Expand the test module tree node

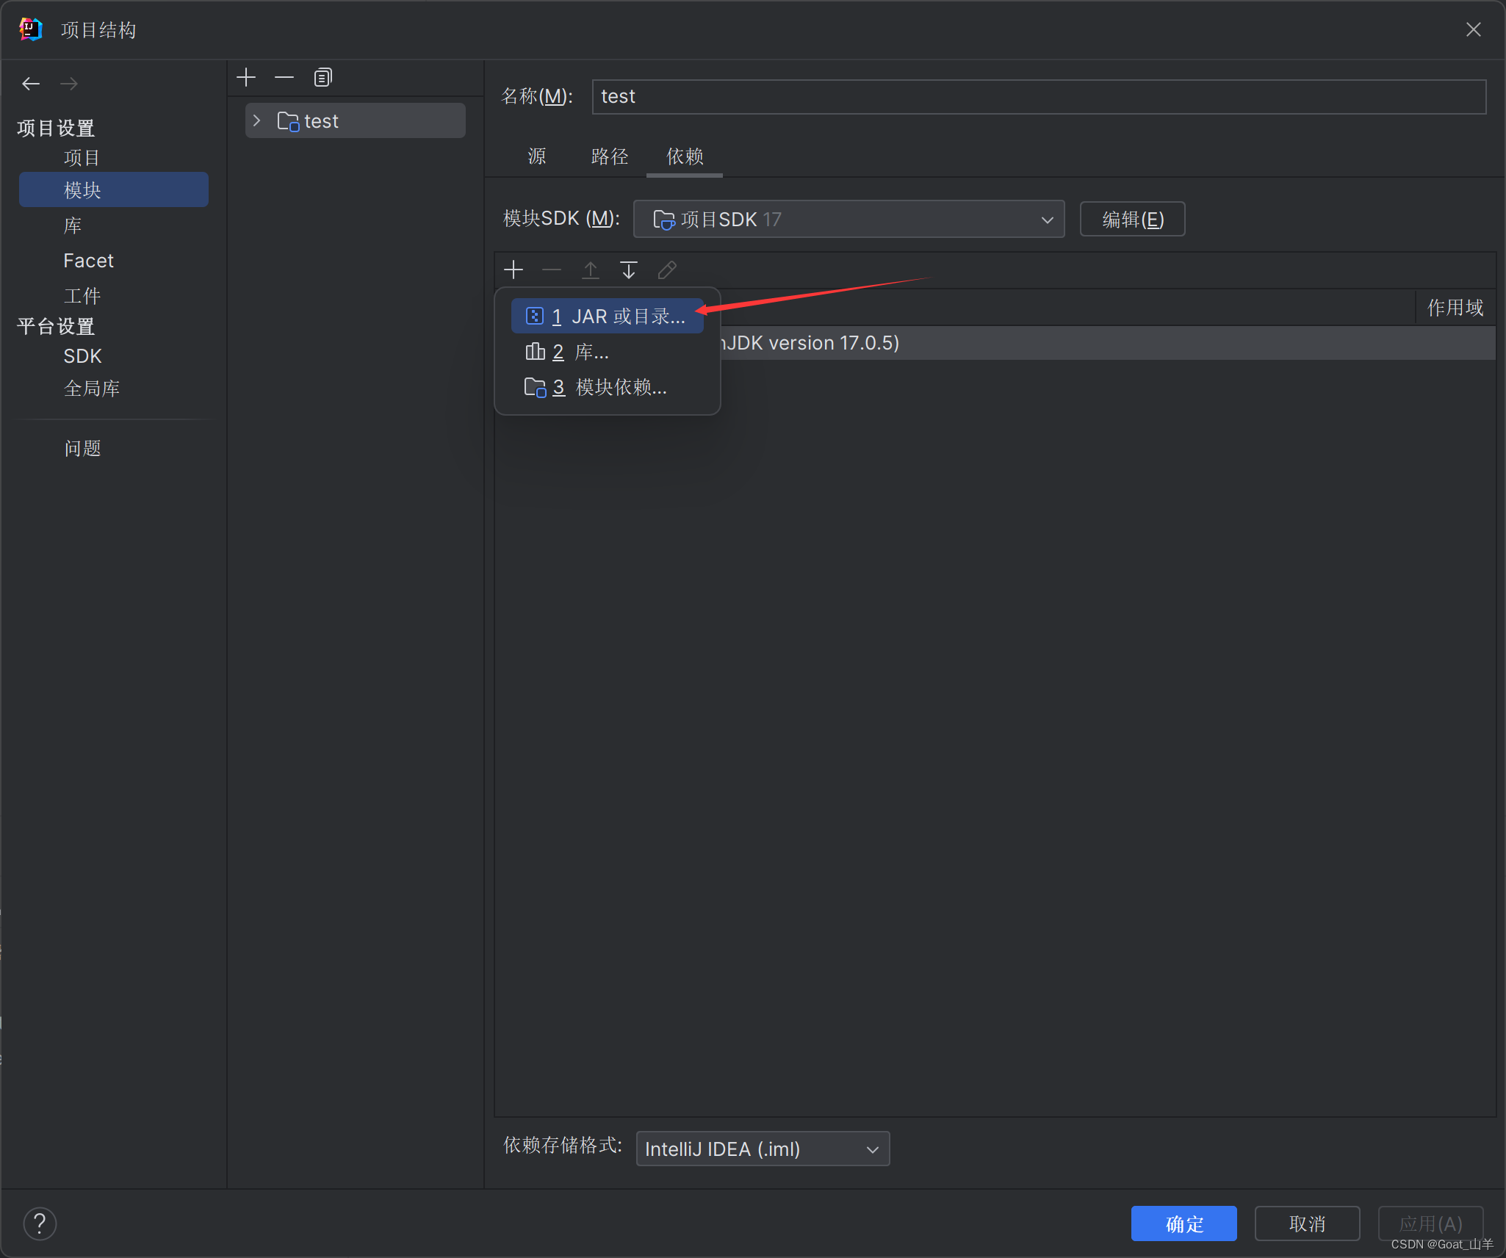[256, 120]
